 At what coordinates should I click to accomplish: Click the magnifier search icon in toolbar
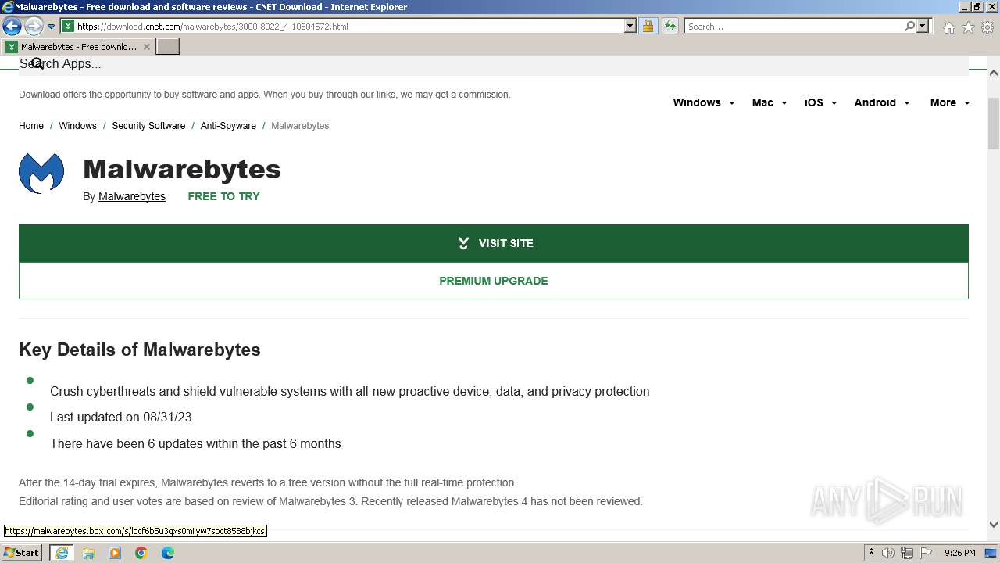(909, 26)
